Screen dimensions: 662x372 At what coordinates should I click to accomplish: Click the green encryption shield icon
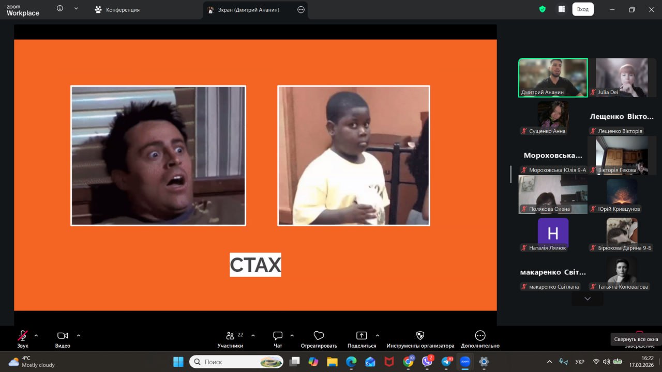[542, 9]
